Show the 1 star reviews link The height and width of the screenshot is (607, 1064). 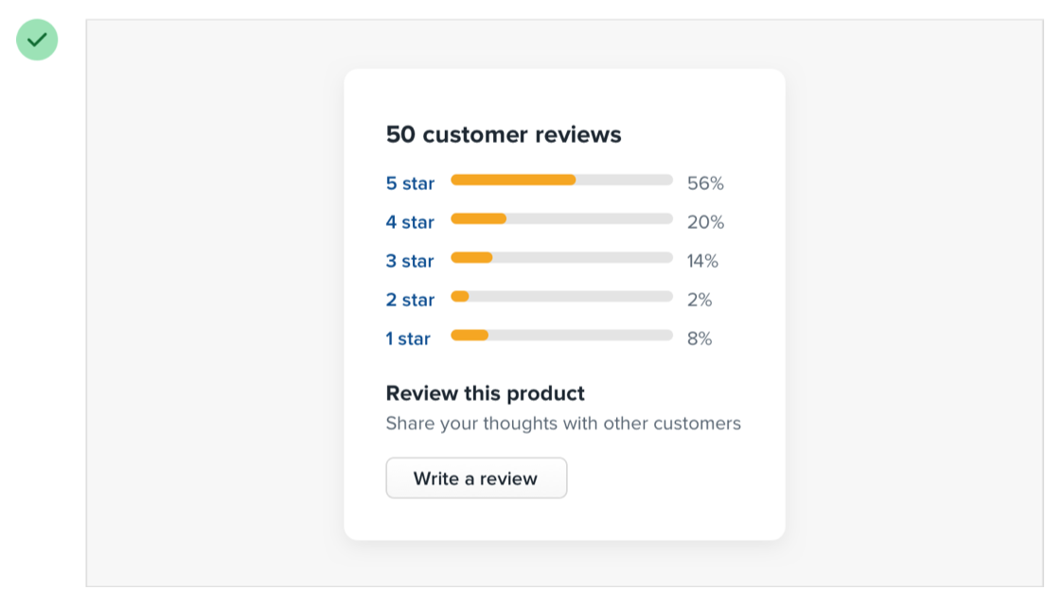pos(408,338)
